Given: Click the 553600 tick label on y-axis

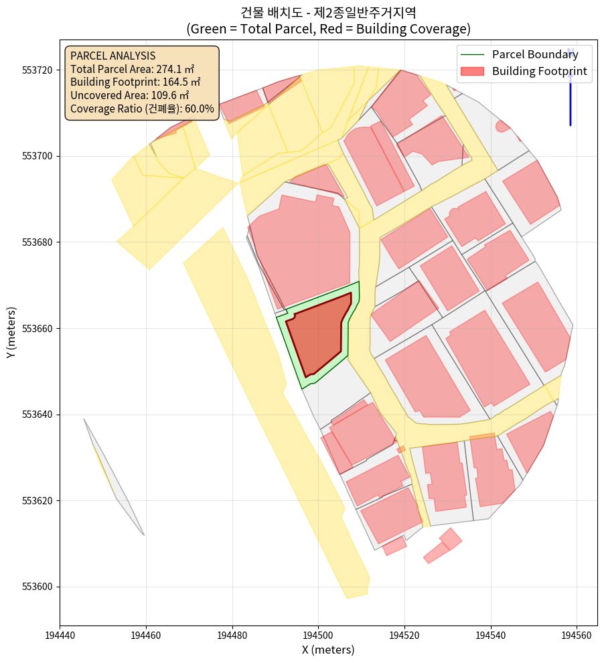Looking at the screenshot, I should 38,587.
